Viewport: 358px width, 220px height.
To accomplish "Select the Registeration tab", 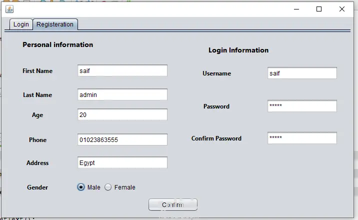I will pyautogui.click(x=55, y=24).
